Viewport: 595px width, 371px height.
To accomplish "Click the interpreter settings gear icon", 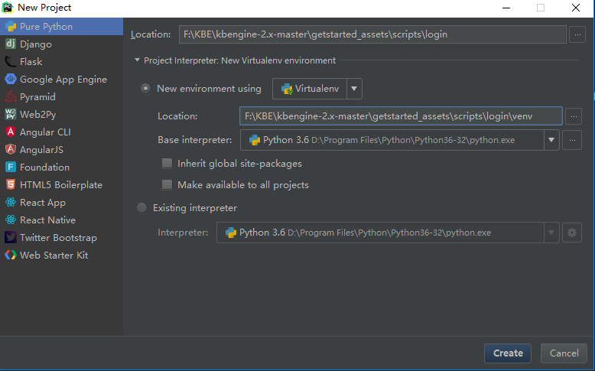I will 571,233.
